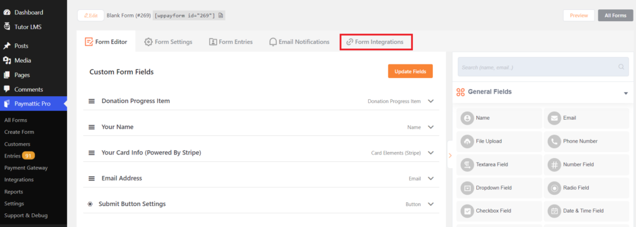Open Payment Gateway settings

[x=26, y=167]
